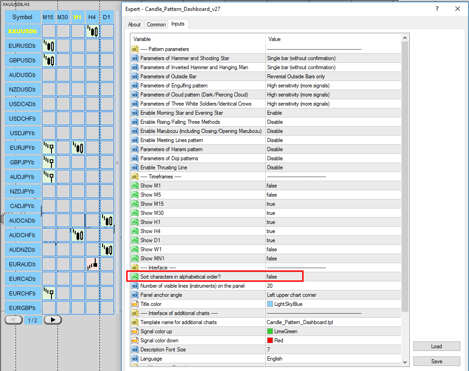Click the AUDNZDb D1 pattern signal icon

coord(107,250)
